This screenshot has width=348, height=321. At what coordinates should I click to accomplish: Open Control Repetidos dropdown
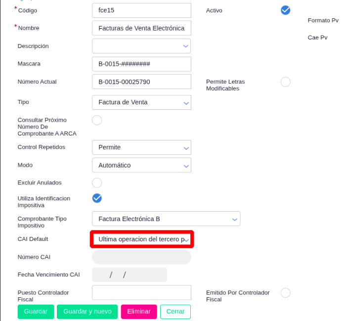point(141,147)
